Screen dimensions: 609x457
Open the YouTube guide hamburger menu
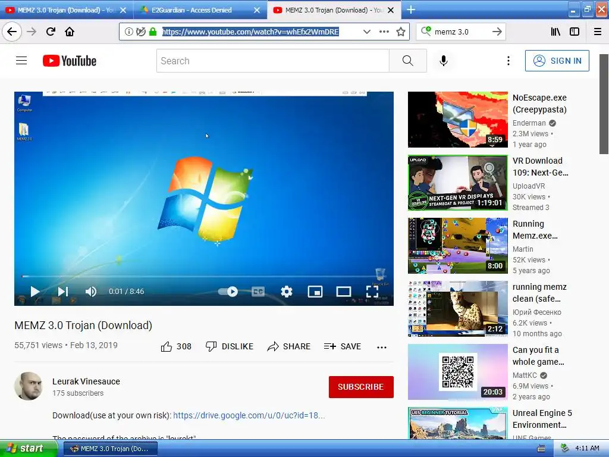point(21,61)
